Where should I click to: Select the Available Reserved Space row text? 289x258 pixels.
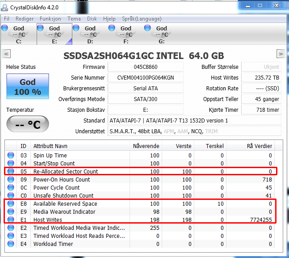(x=65, y=204)
